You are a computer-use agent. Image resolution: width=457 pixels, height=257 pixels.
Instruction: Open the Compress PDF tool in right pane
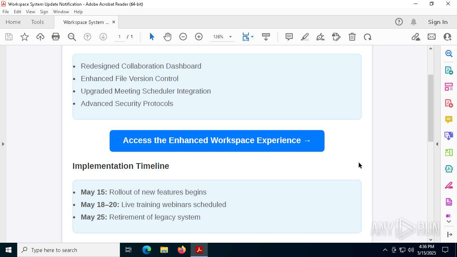coord(449,169)
